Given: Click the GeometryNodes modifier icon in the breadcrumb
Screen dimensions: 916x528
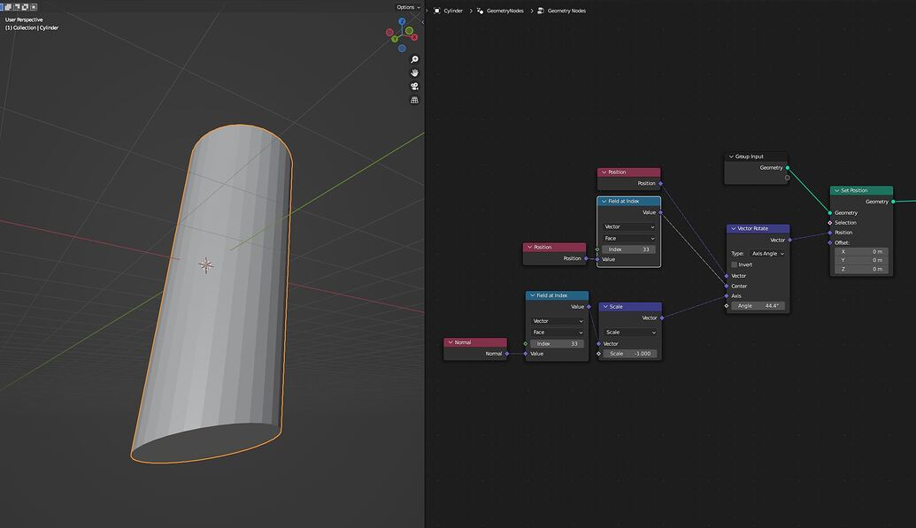Looking at the screenshot, I should pos(481,11).
